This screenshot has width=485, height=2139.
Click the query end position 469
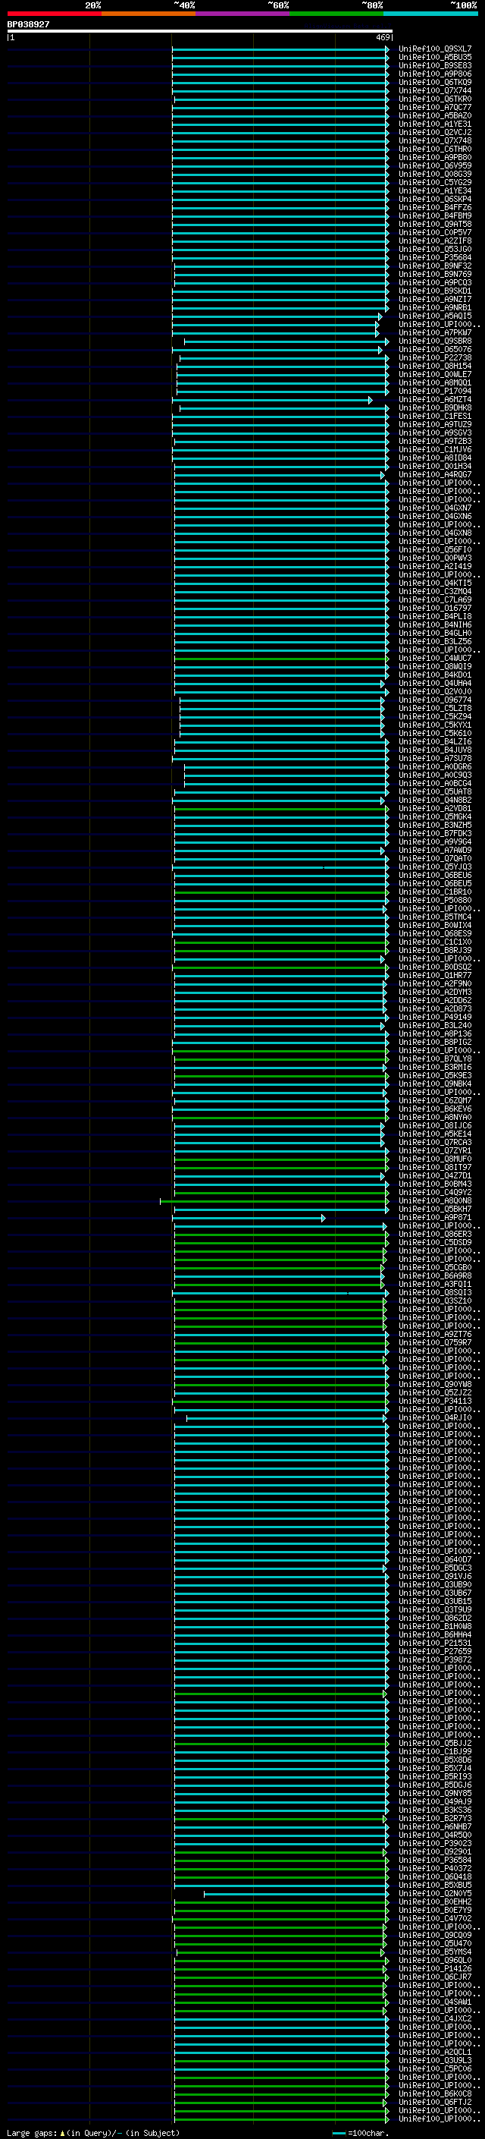pos(382,37)
